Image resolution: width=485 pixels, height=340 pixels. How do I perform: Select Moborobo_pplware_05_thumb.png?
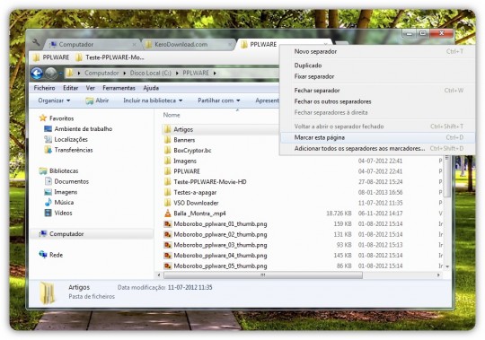coord(216,266)
